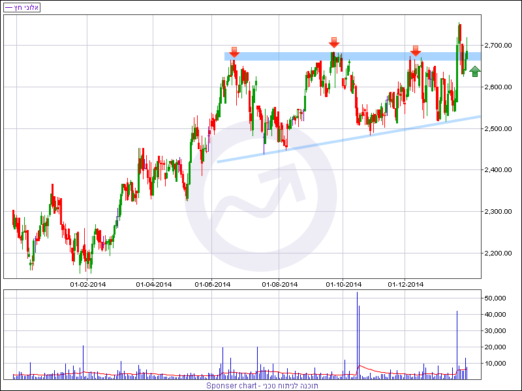This screenshot has height=391, width=522.
Task: Click the 50,000 volume axis label
Action: pyautogui.click(x=497, y=298)
